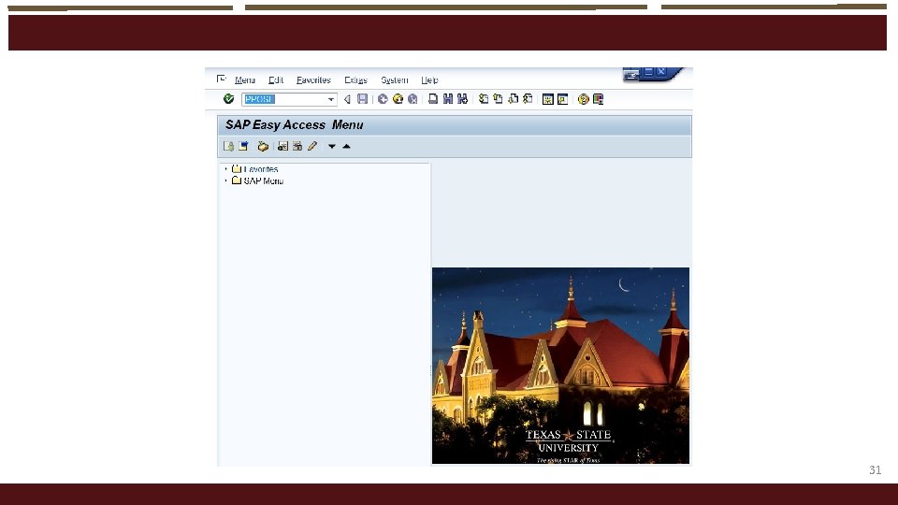
Task: Click the User menu icon
Action: tap(228, 146)
